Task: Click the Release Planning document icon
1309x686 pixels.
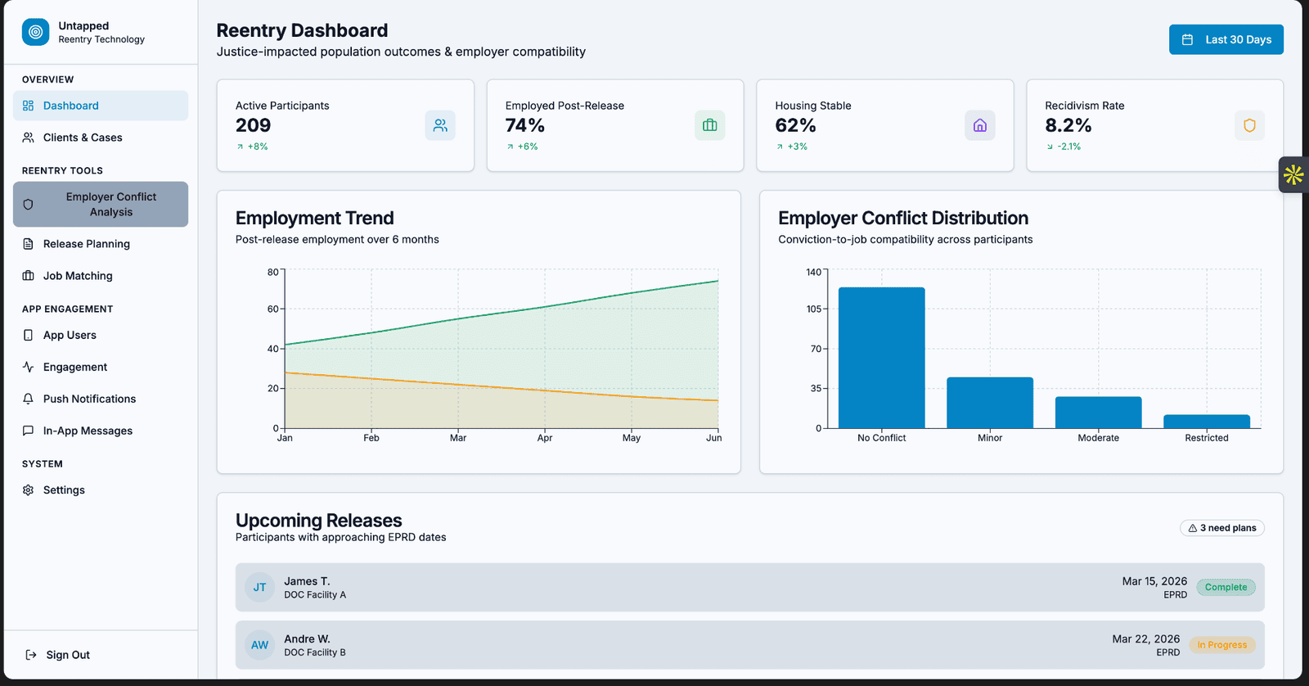Action: (x=28, y=244)
